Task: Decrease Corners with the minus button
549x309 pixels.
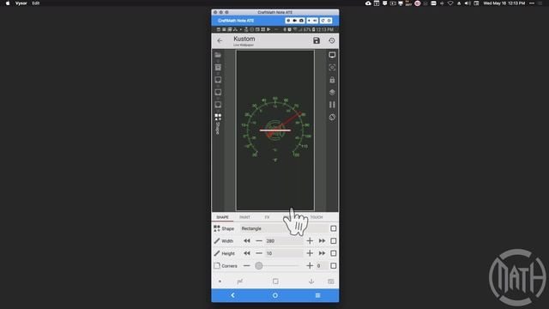Action: pyautogui.click(x=246, y=266)
